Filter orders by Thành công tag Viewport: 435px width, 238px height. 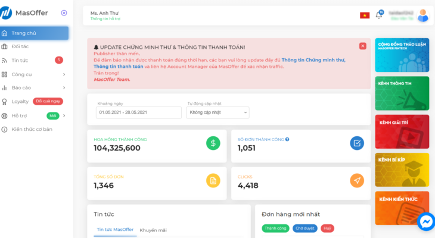[275, 228]
